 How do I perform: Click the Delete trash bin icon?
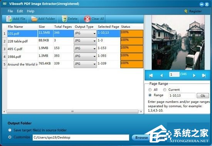click(64, 19)
